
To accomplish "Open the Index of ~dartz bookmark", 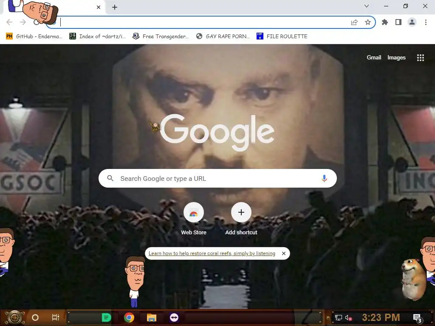I will pos(98,37).
